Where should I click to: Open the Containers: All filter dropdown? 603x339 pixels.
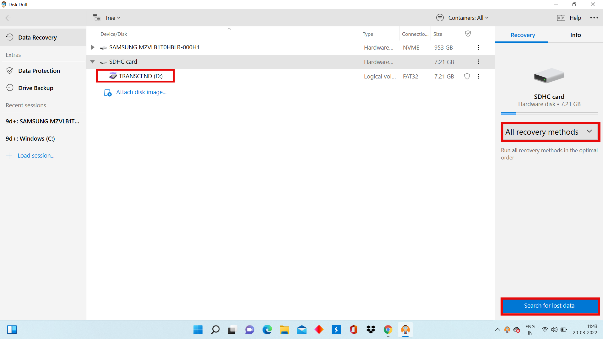coord(462,18)
